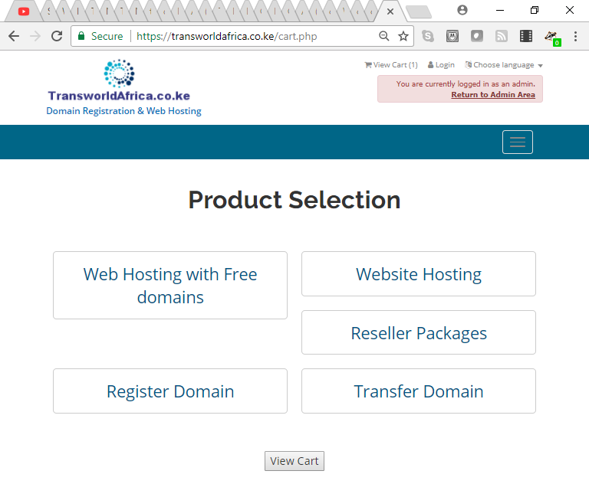The image size is (589, 484).
Task: Click Return to Admin Area link
Action: pyautogui.click(x=493, y=94)
